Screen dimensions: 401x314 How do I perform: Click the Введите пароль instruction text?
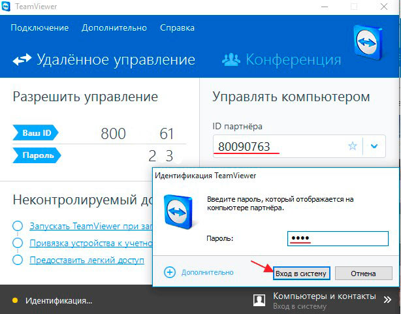pos(280,204)
